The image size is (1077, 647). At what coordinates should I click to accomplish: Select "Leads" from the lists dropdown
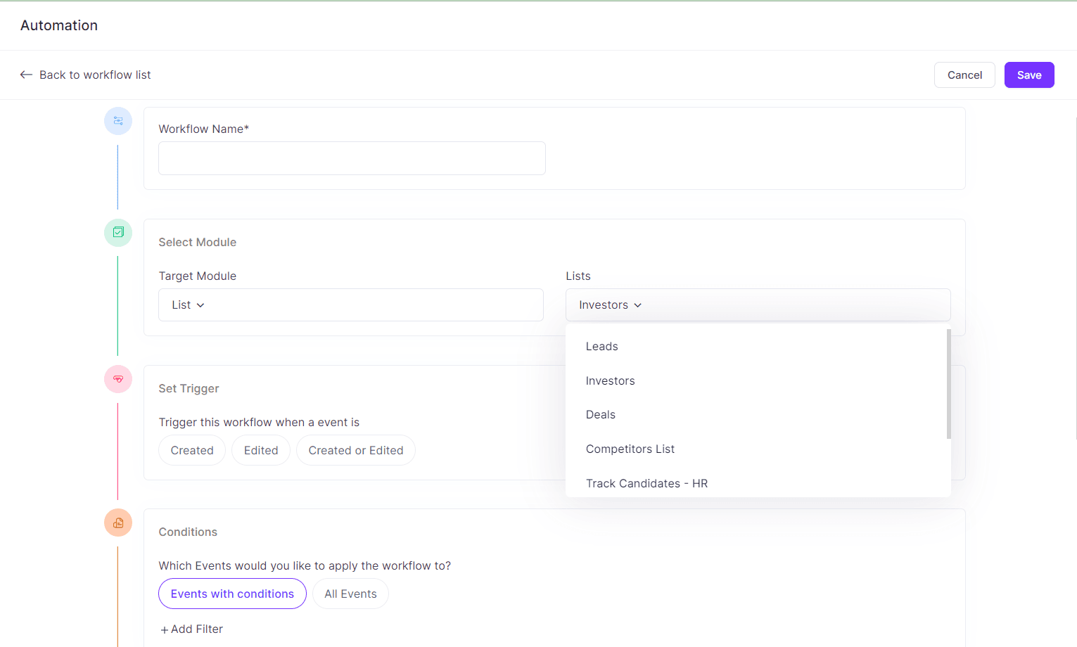point(601,346)
